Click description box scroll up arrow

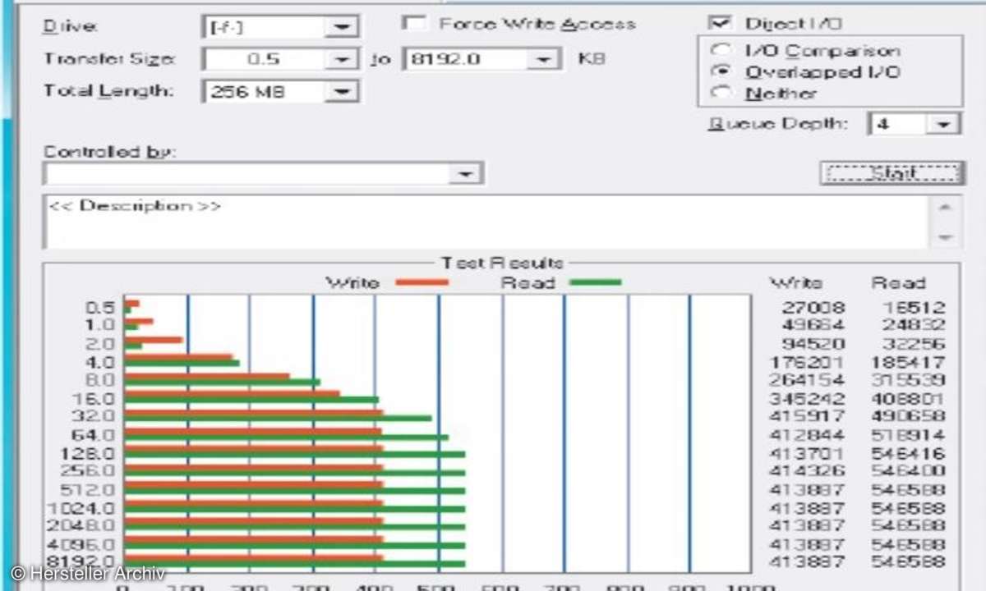[947, 208]
